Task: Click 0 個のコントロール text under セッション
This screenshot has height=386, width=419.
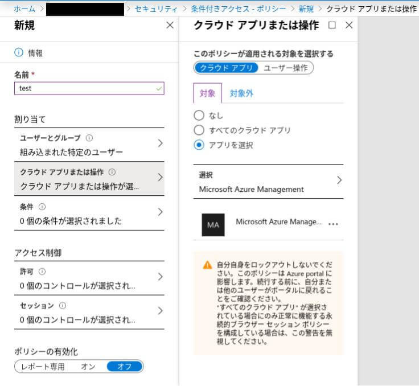Action: click(x=77, y=320)
